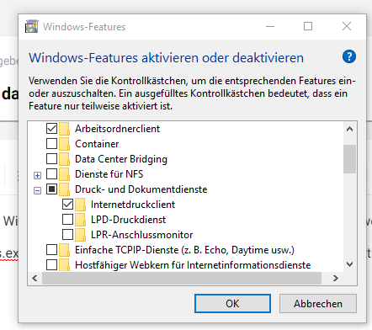Screen dimensions: 372x330
Task: Click folder icon beside Hostfähiger Webkern
Action: pos(64,264)
